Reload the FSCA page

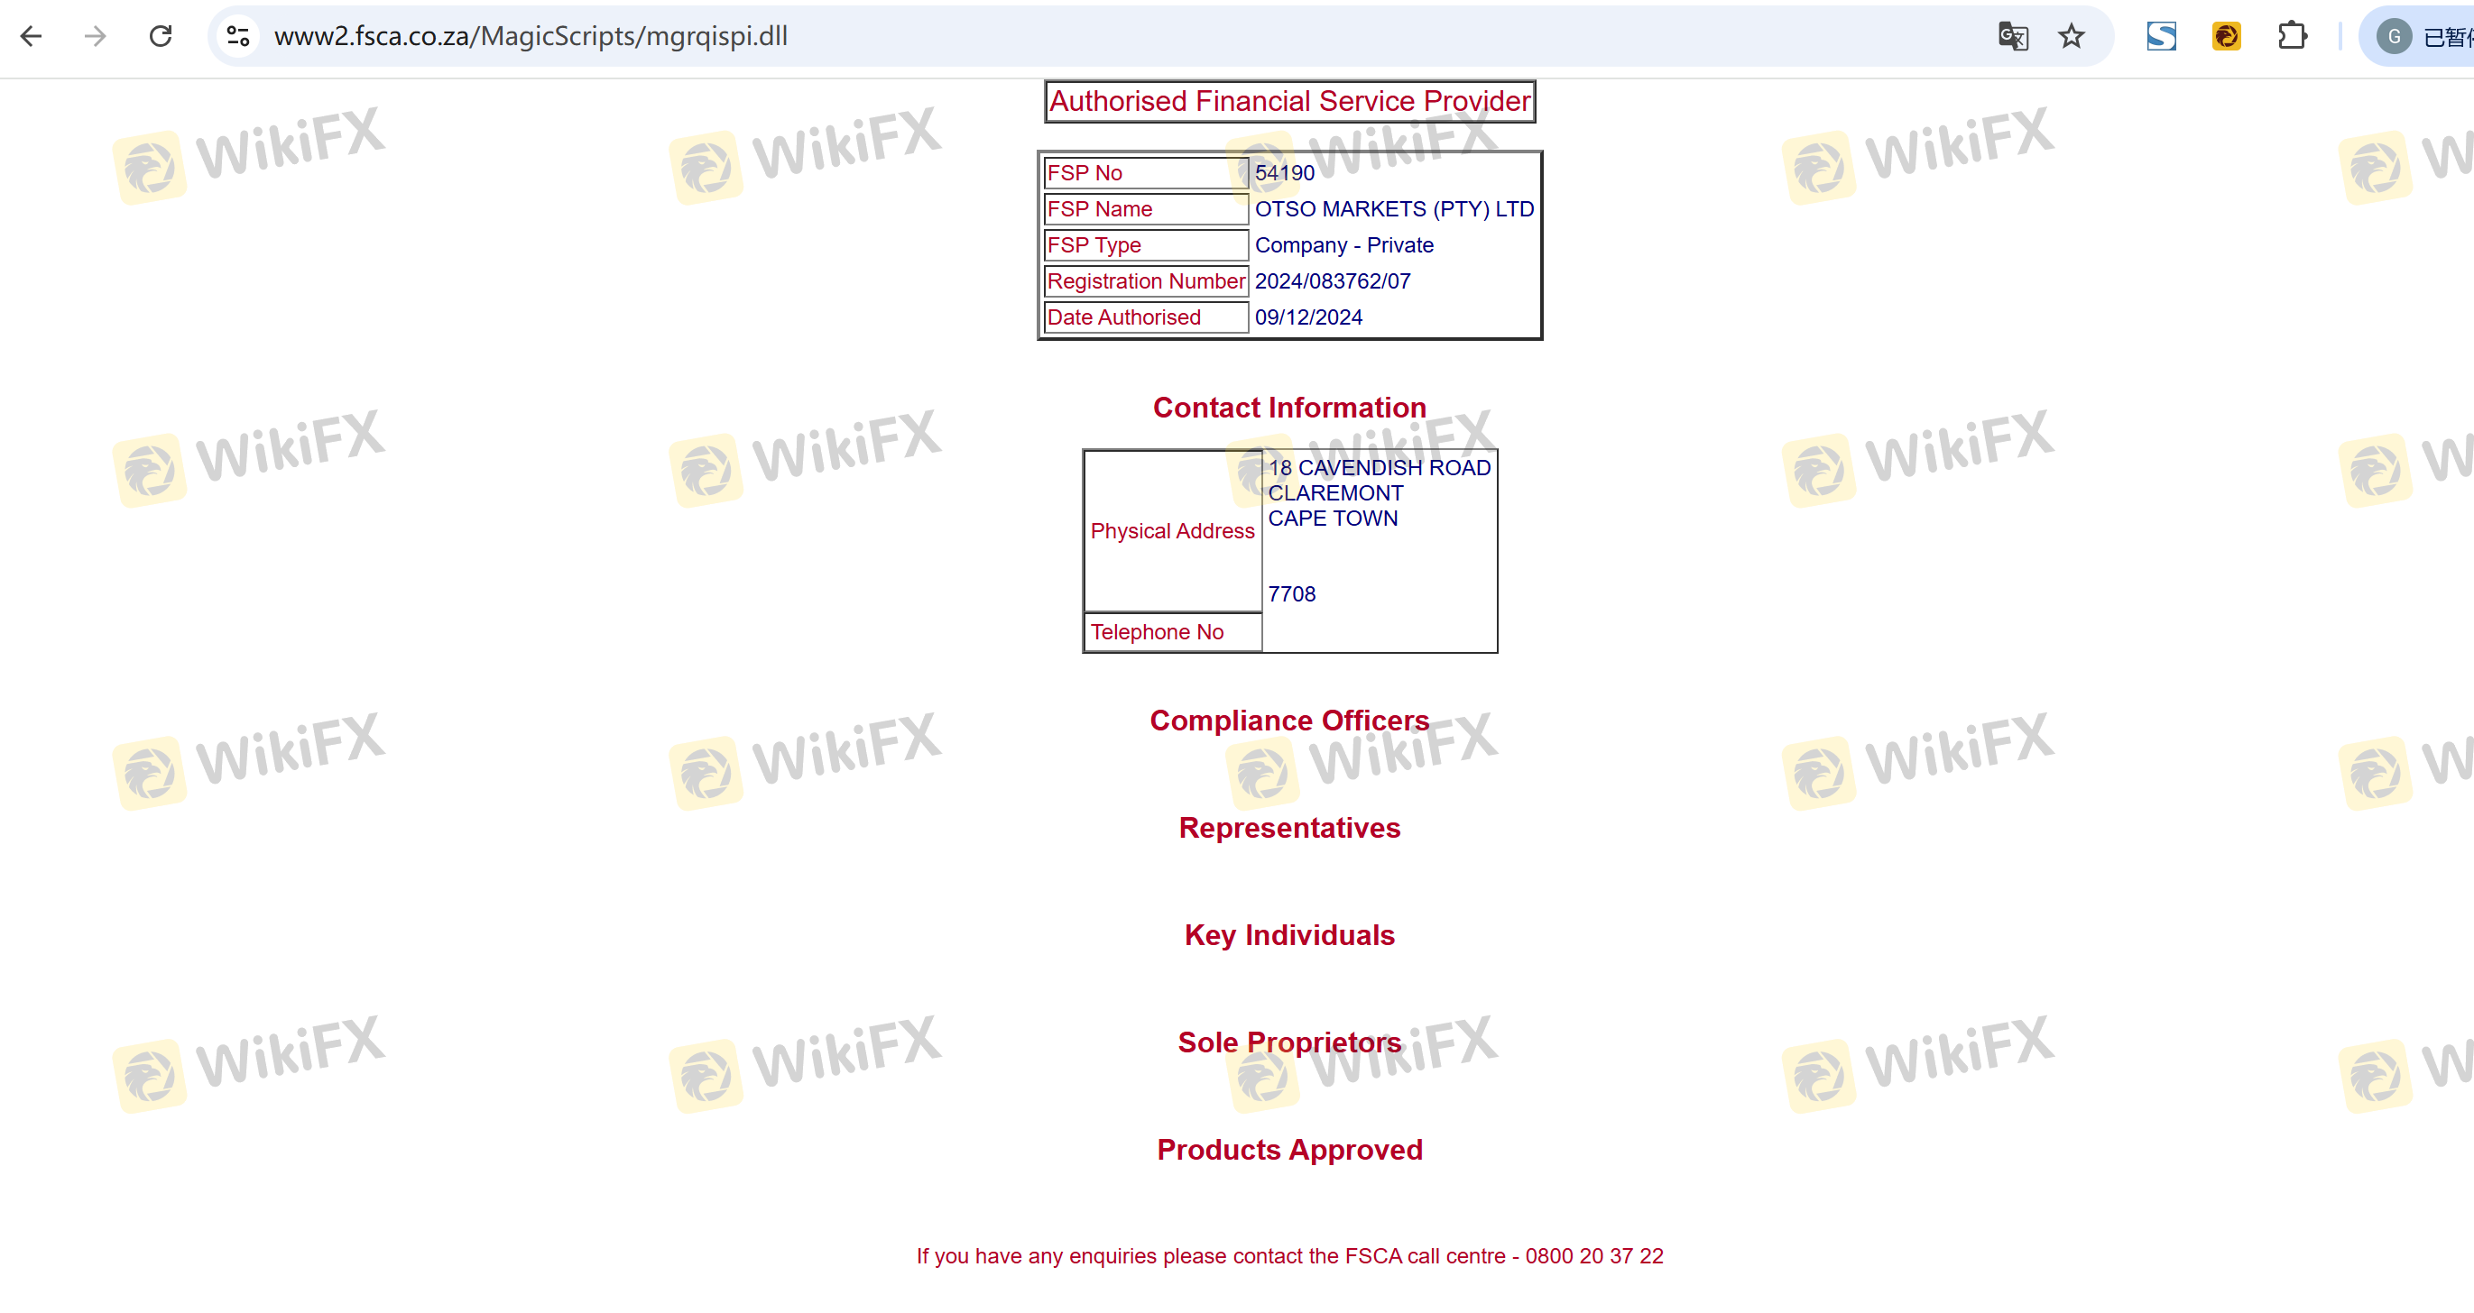pos(161,36)
